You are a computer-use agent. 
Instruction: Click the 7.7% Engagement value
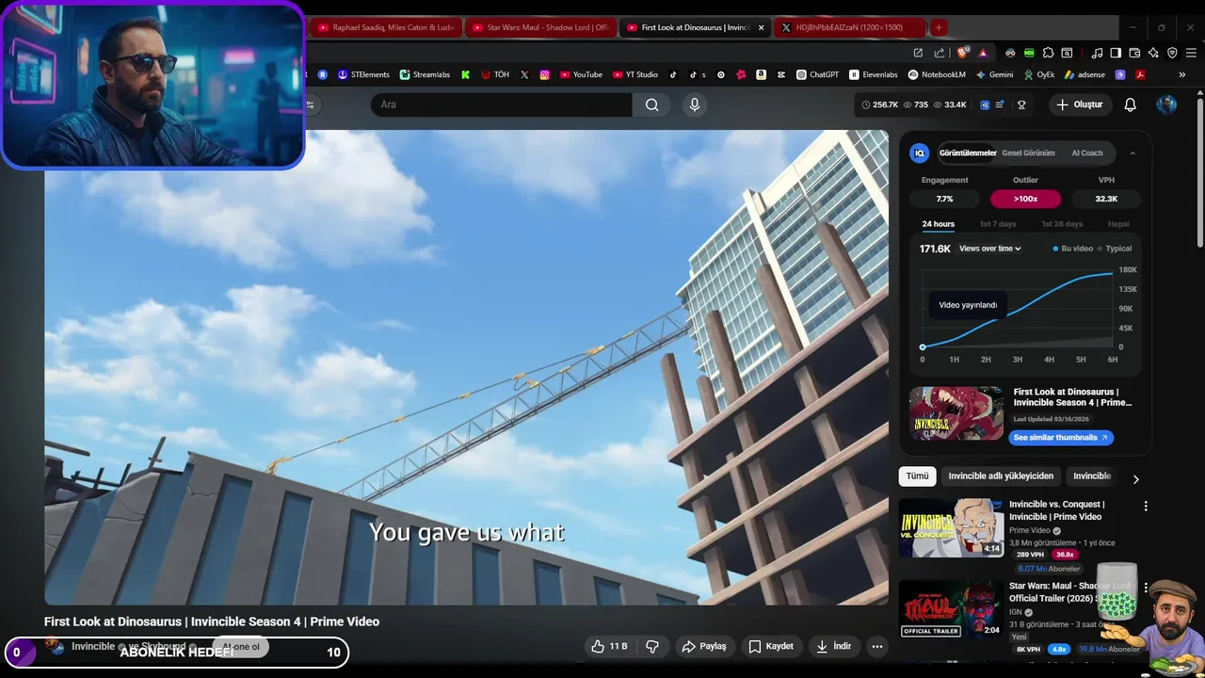pyautogui.click(x=944, y=199)
